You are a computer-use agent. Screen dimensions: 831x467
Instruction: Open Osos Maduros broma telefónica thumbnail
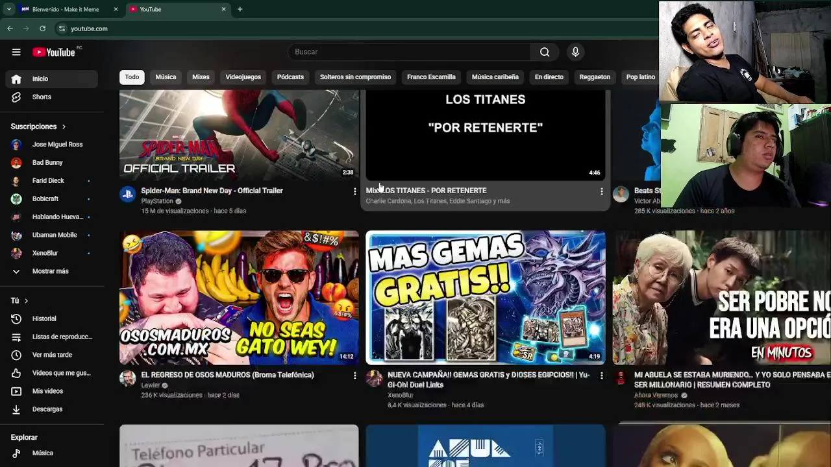[239, 298]
